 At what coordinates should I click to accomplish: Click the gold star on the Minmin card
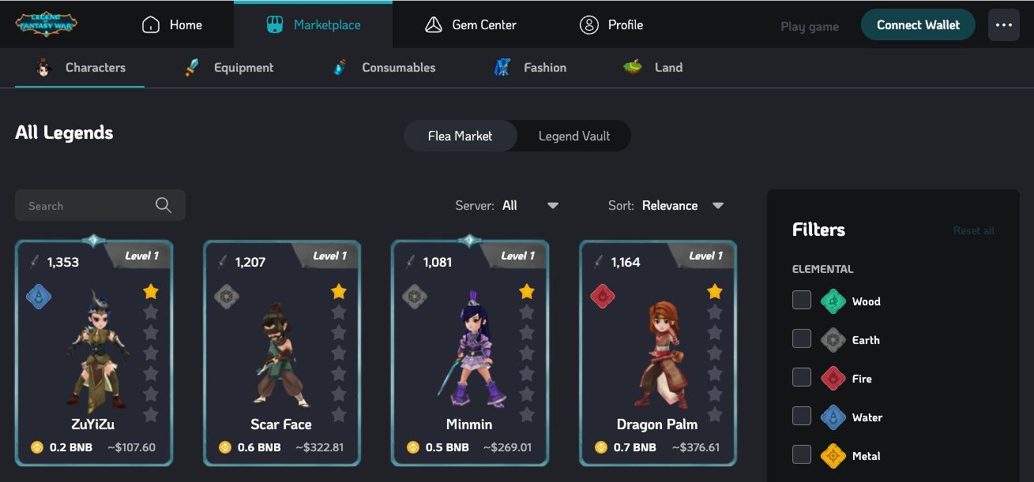pyautogui.click(x=527, y=292)
